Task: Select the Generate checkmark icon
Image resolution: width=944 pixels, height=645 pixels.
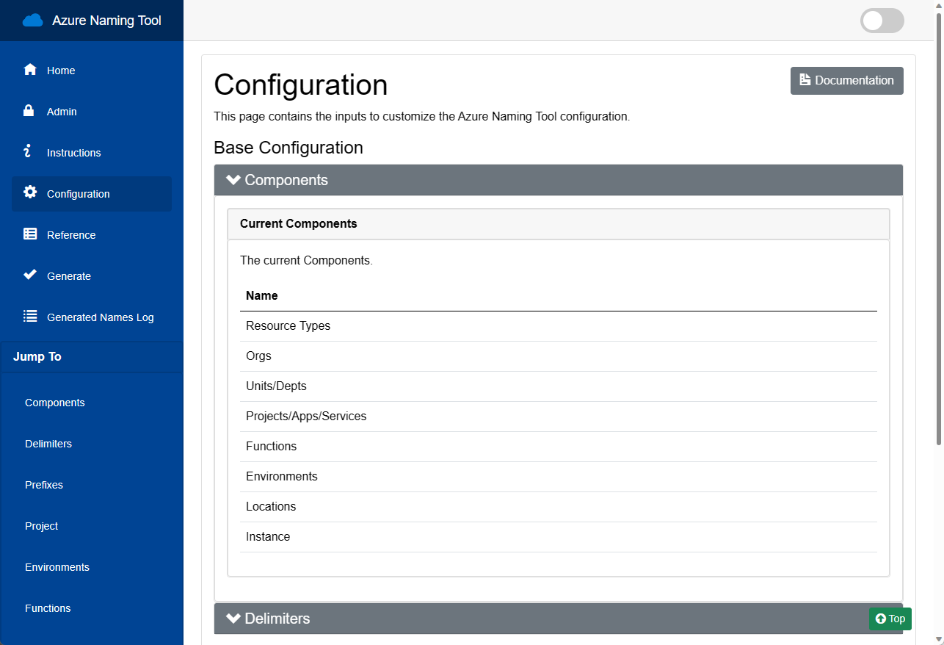Action: coord(29,275)
